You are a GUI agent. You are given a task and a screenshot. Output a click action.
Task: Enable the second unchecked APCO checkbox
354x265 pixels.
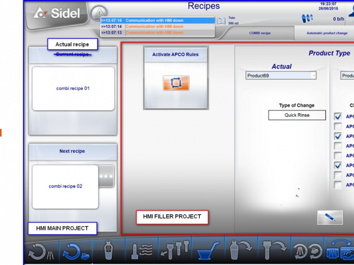[x=338, y=146]
